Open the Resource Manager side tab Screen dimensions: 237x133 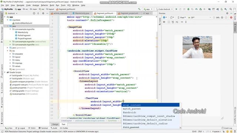2,34
